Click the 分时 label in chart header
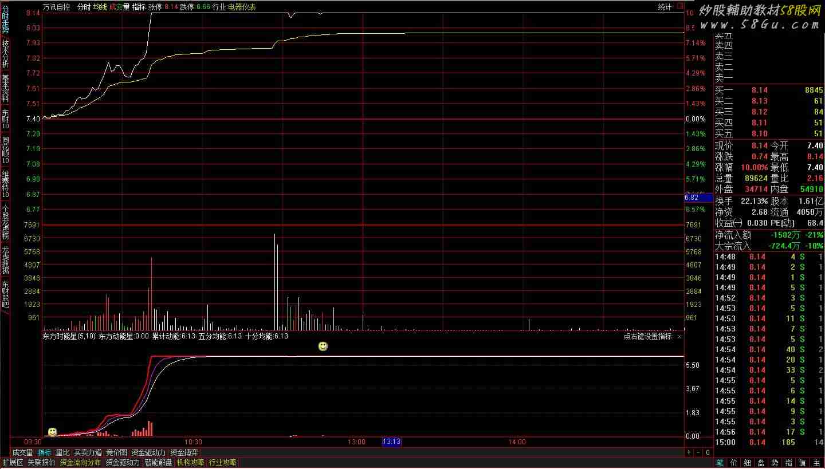This screenshot has height=469, width=825. tap(84, 7)
